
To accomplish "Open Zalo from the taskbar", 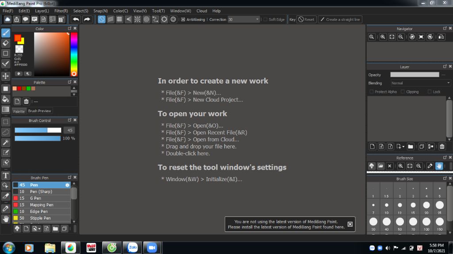I will tap(133, 247).
